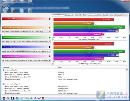Image resolution: width=130 pixels, height=101 pixels.
Task: Toggle the blue Reference Chipset/Memory color square
Action: (49, 47)
